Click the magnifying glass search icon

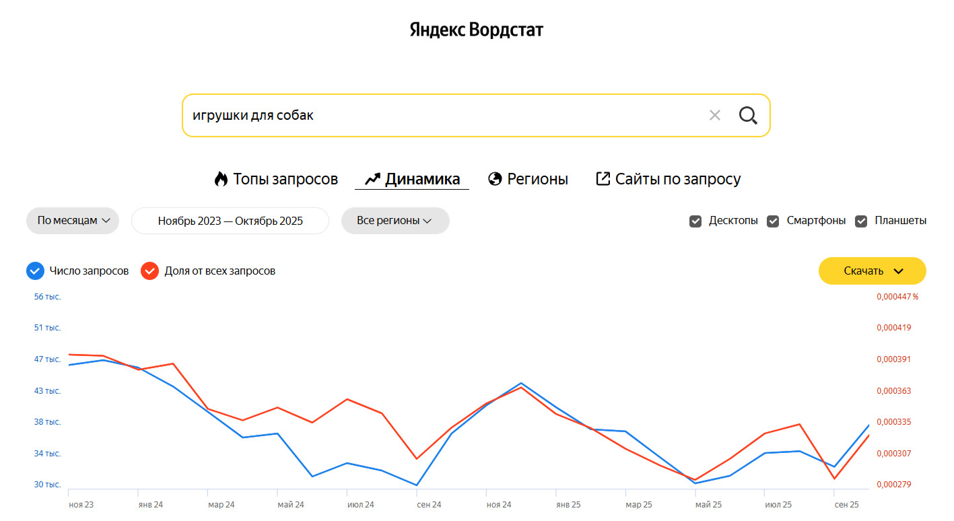click(748, 115)
